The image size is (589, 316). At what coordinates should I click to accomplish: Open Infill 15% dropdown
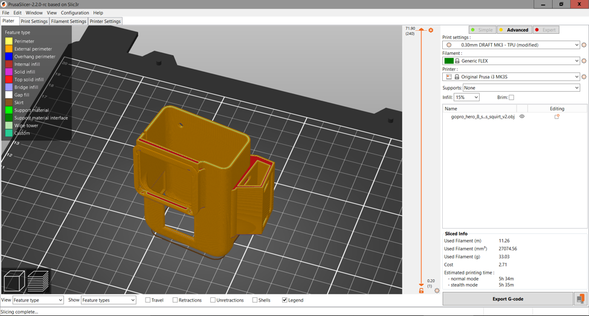(466, 98)
